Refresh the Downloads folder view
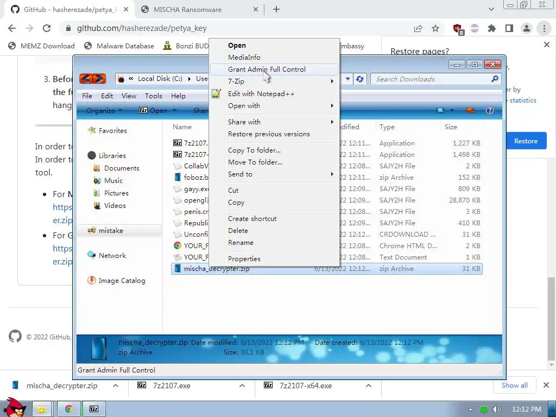 point(359,79)
